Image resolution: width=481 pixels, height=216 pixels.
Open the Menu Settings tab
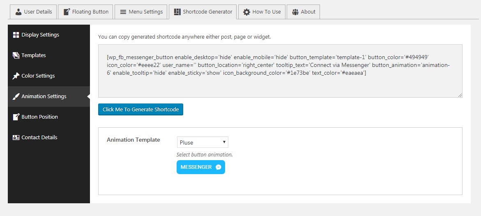tap(141, 12)
